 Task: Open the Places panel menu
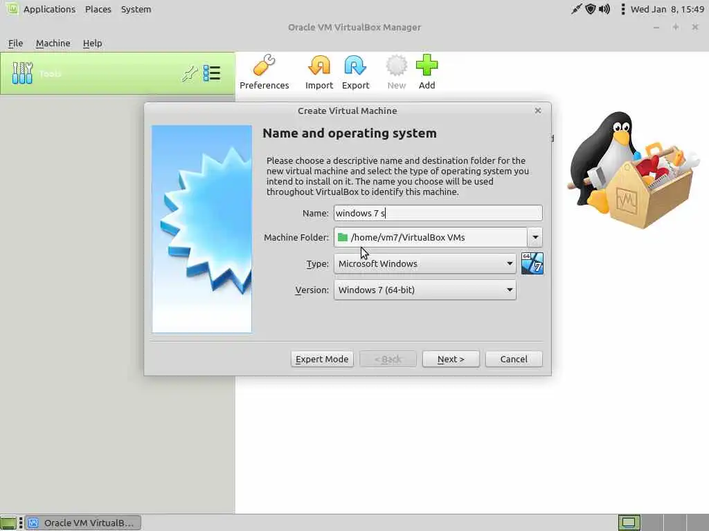coord(98,9)
